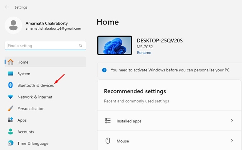
Task: Select the System monitor icon
Action: [10, 73]
